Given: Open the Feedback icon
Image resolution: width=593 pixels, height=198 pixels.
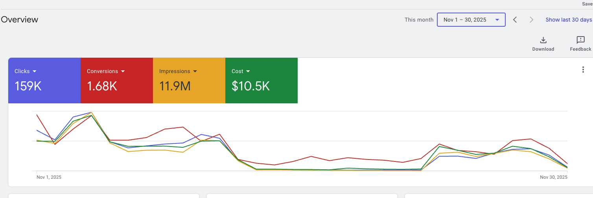Looking at the screenshot, I should coord(580,40).
